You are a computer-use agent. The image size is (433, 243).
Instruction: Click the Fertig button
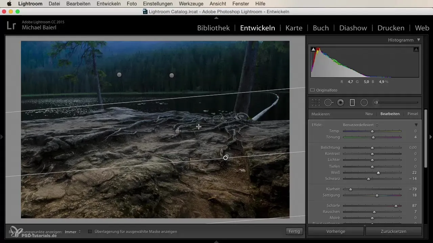coord(294,232)
